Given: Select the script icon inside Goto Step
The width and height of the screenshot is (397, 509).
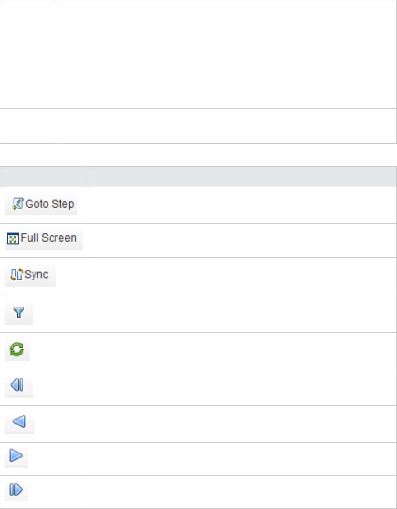Looking at the screenshot, I should coord(18,204).
